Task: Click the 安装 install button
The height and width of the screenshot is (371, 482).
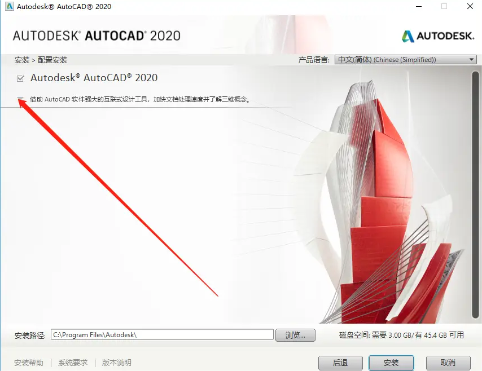Action: click(391, 363)
